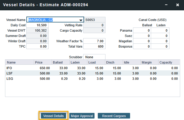The image size is (184, 120).
Task: Edit the Total Vars field
Action: [x=94, y=46]
